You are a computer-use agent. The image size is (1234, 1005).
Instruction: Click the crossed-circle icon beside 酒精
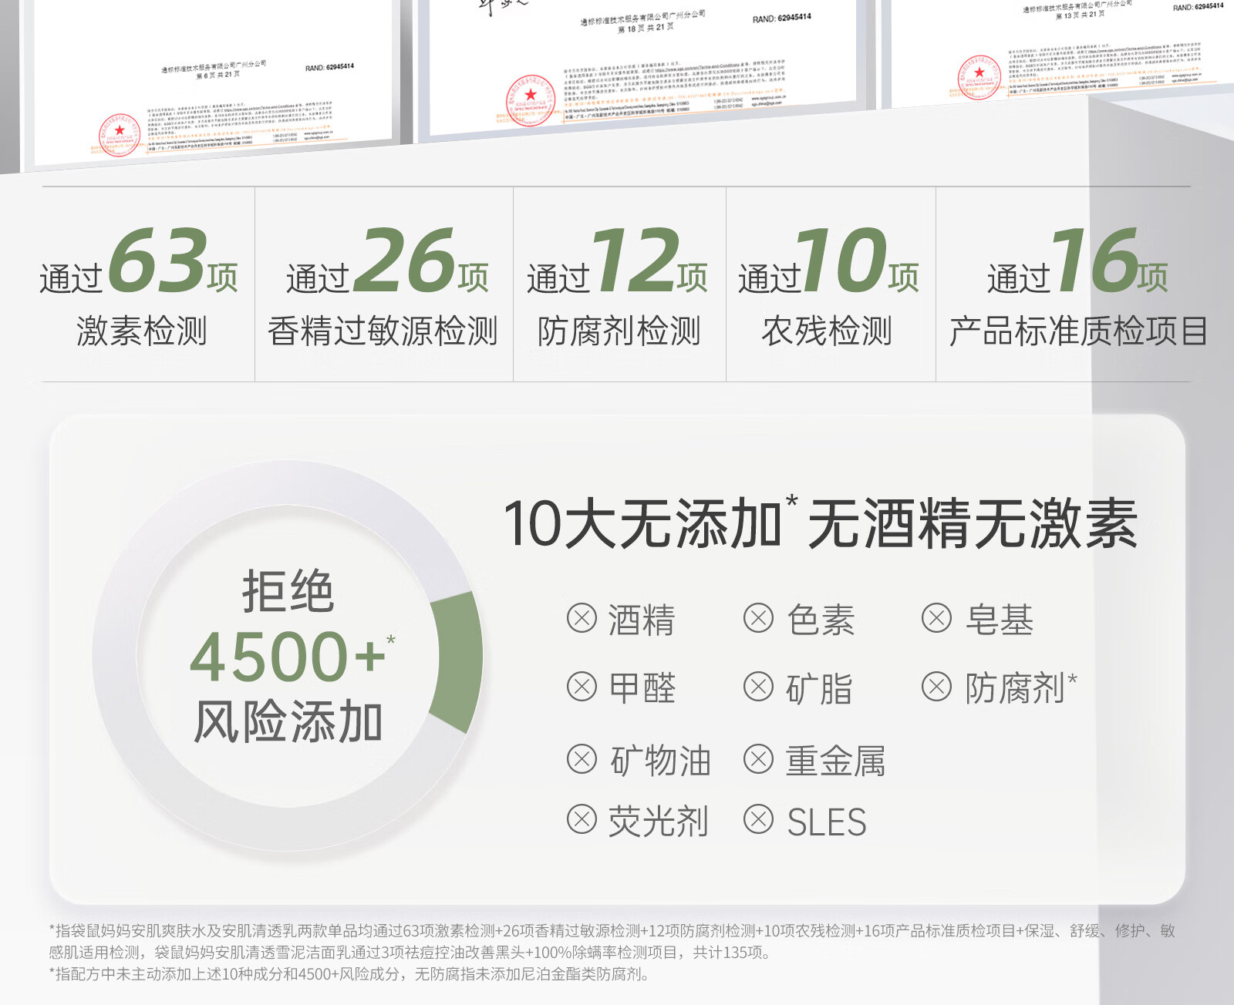click(x=582, y=618)
